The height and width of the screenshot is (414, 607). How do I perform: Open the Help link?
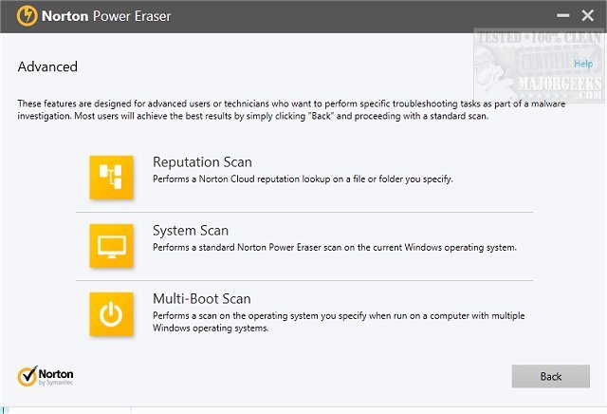click(x=583, y=64)
